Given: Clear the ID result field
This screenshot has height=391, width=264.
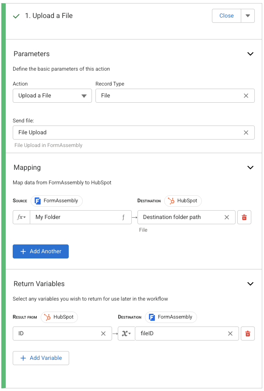Looking at the screenshot, I should coord(103,334).
